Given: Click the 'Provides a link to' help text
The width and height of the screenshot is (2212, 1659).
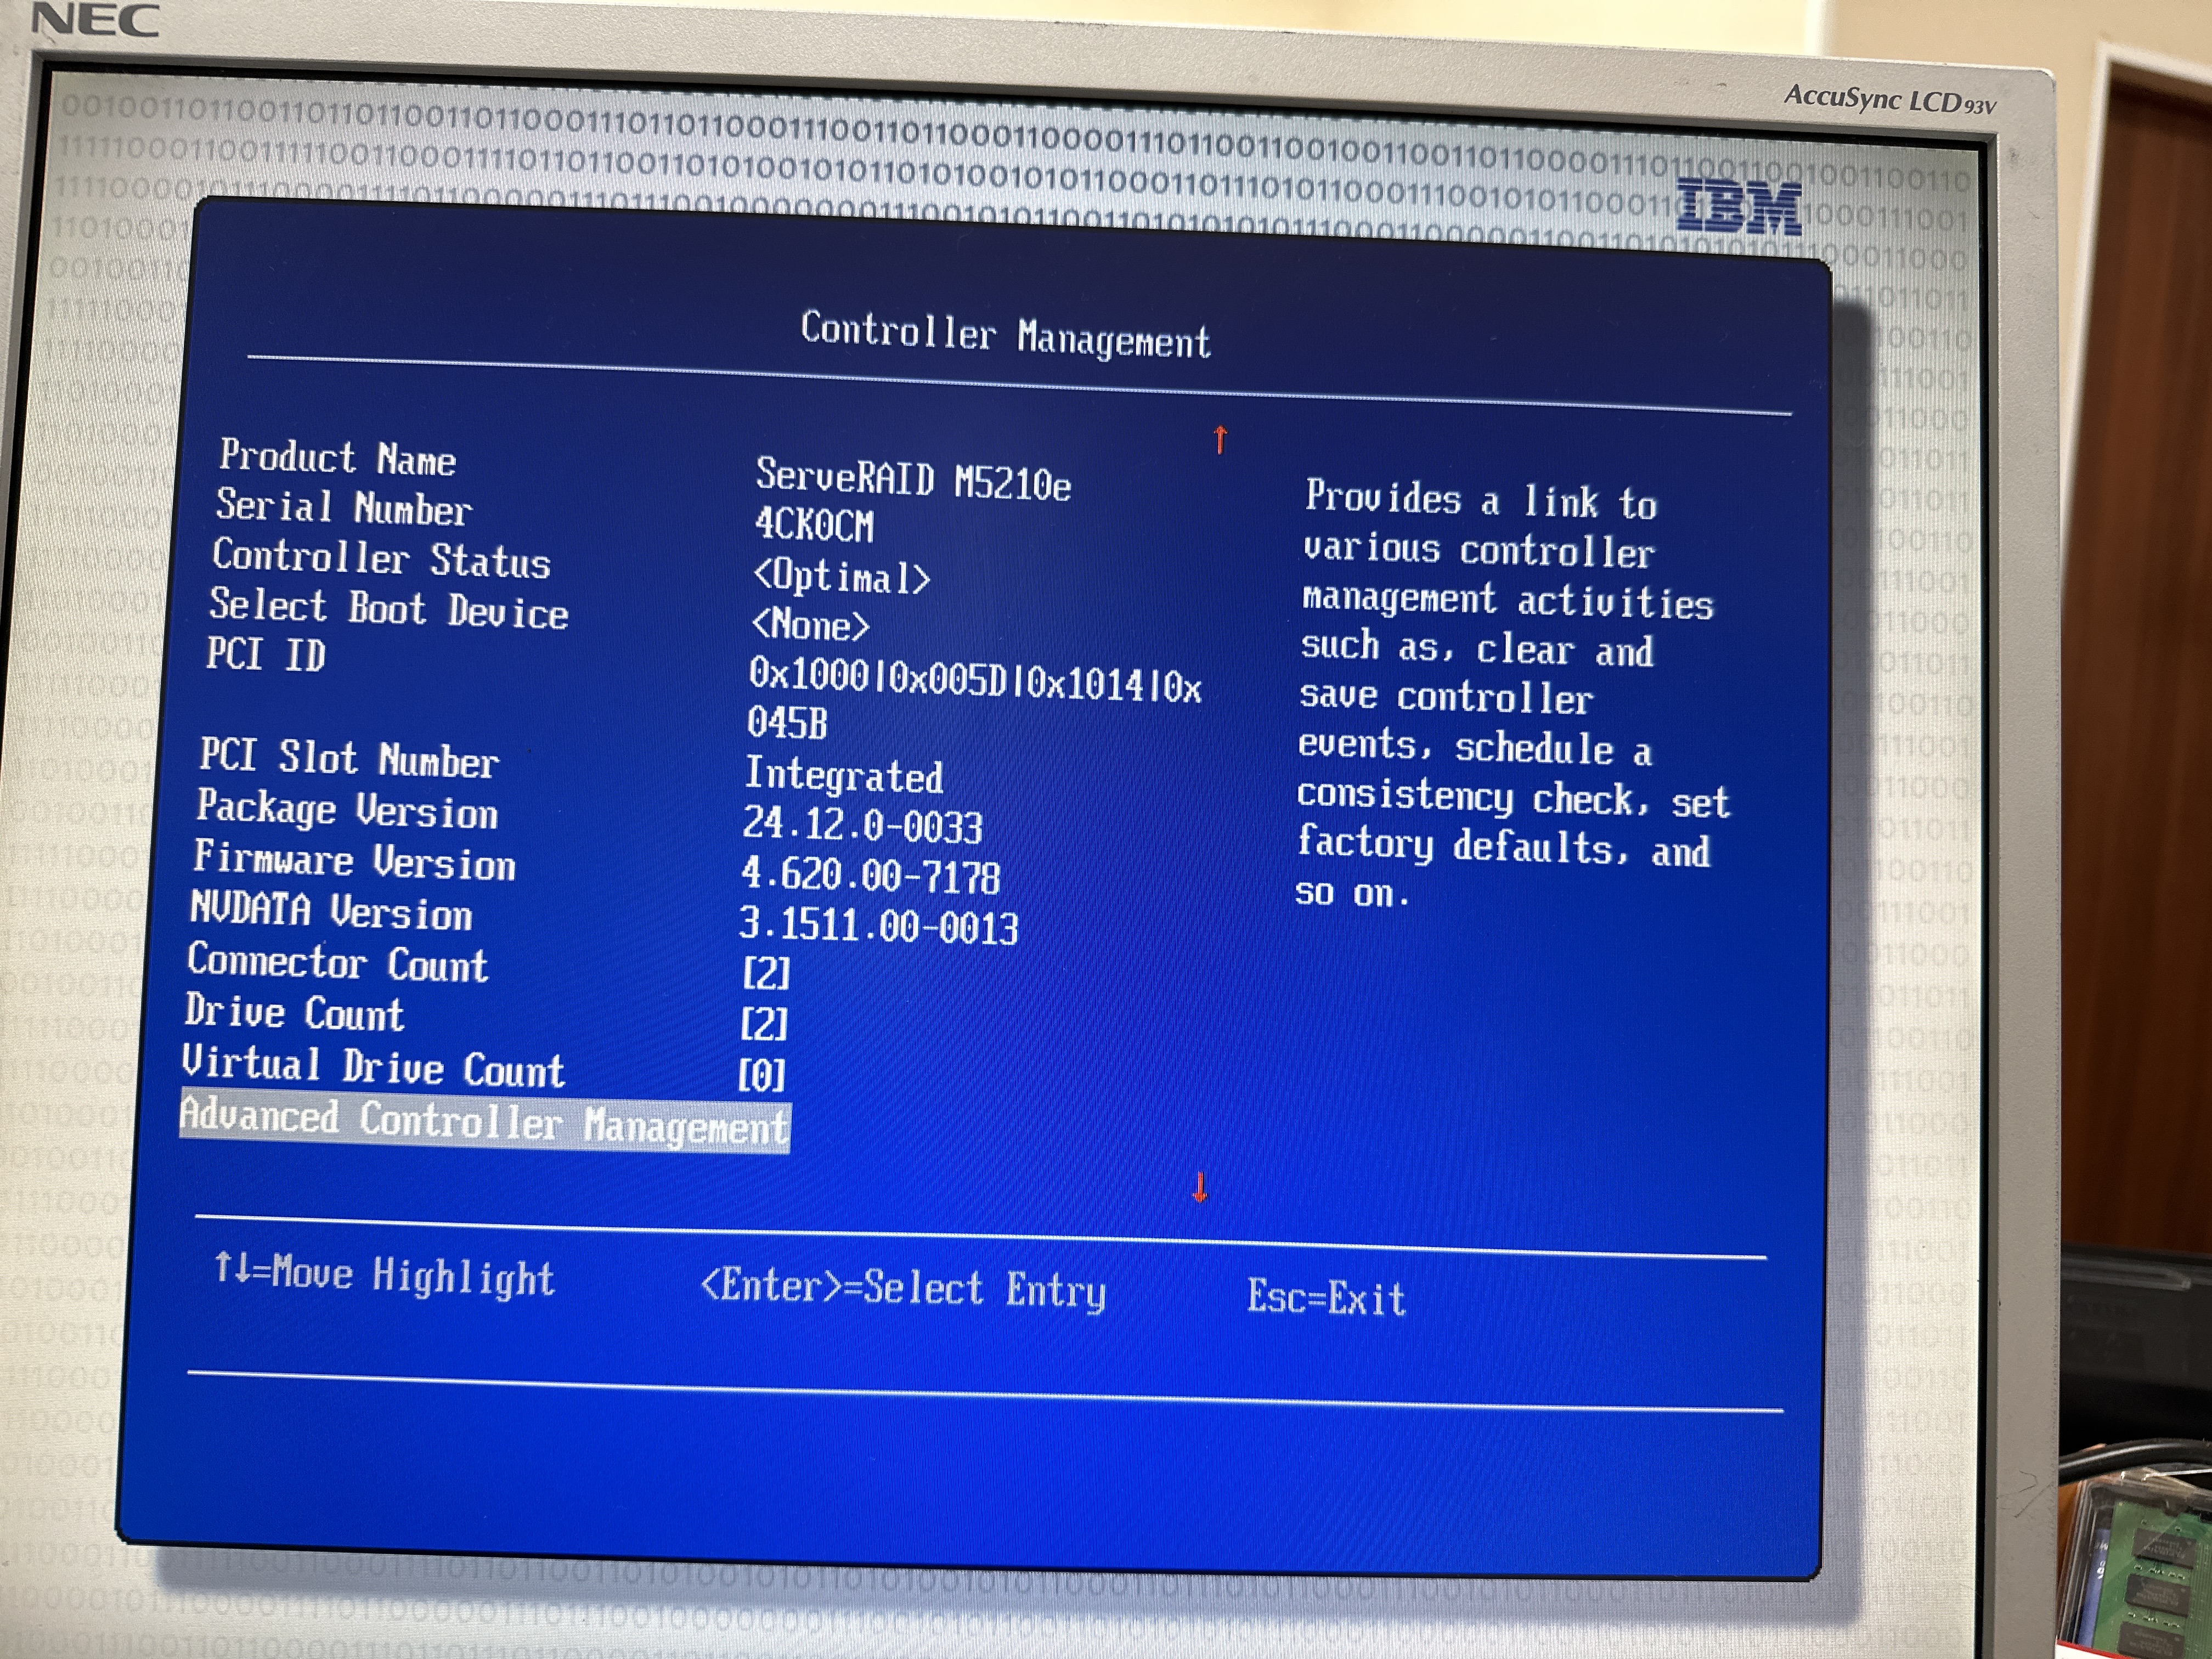Looking at the screenshot, I should (1481, 500).
